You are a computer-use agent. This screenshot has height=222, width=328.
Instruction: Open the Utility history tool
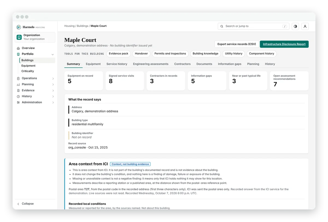click(x=234, y=54)
